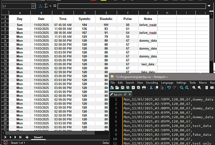This screenshot has height=145, width=215.
Task: Select the Sheet1 tab
Action: (38, 137)
